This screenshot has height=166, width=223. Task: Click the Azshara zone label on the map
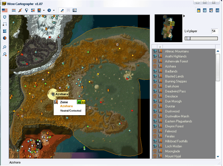point(62,94)
